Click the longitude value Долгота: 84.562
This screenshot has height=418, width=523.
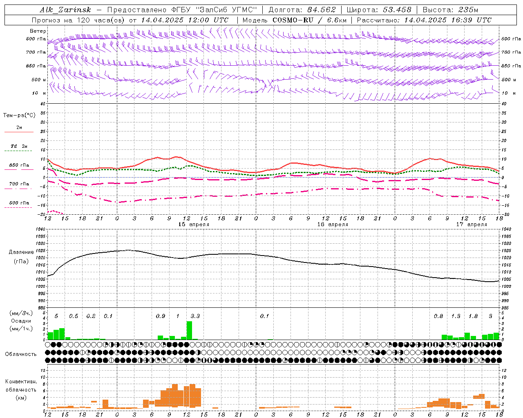[302, 10]
